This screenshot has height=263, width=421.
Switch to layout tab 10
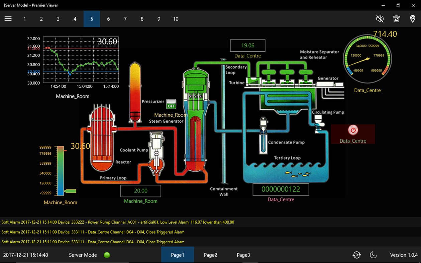tap(176, 19)
